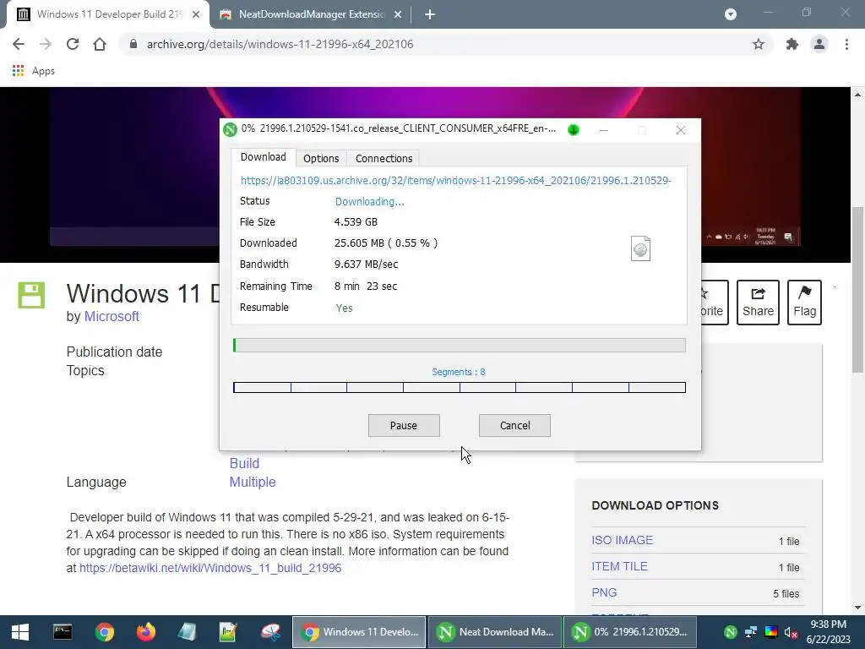The image size is (865, 649).
Task: Click the muted volume tray icon
Action: tap(791, 632)
